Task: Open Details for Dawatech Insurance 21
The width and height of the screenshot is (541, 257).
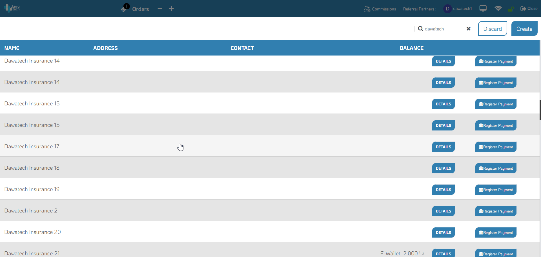Action: (x=444, y=253)
